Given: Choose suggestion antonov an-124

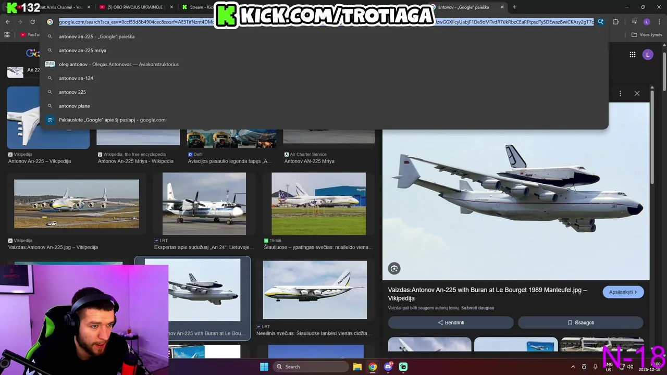Looking at the screenshot, I should pos(324,78).
